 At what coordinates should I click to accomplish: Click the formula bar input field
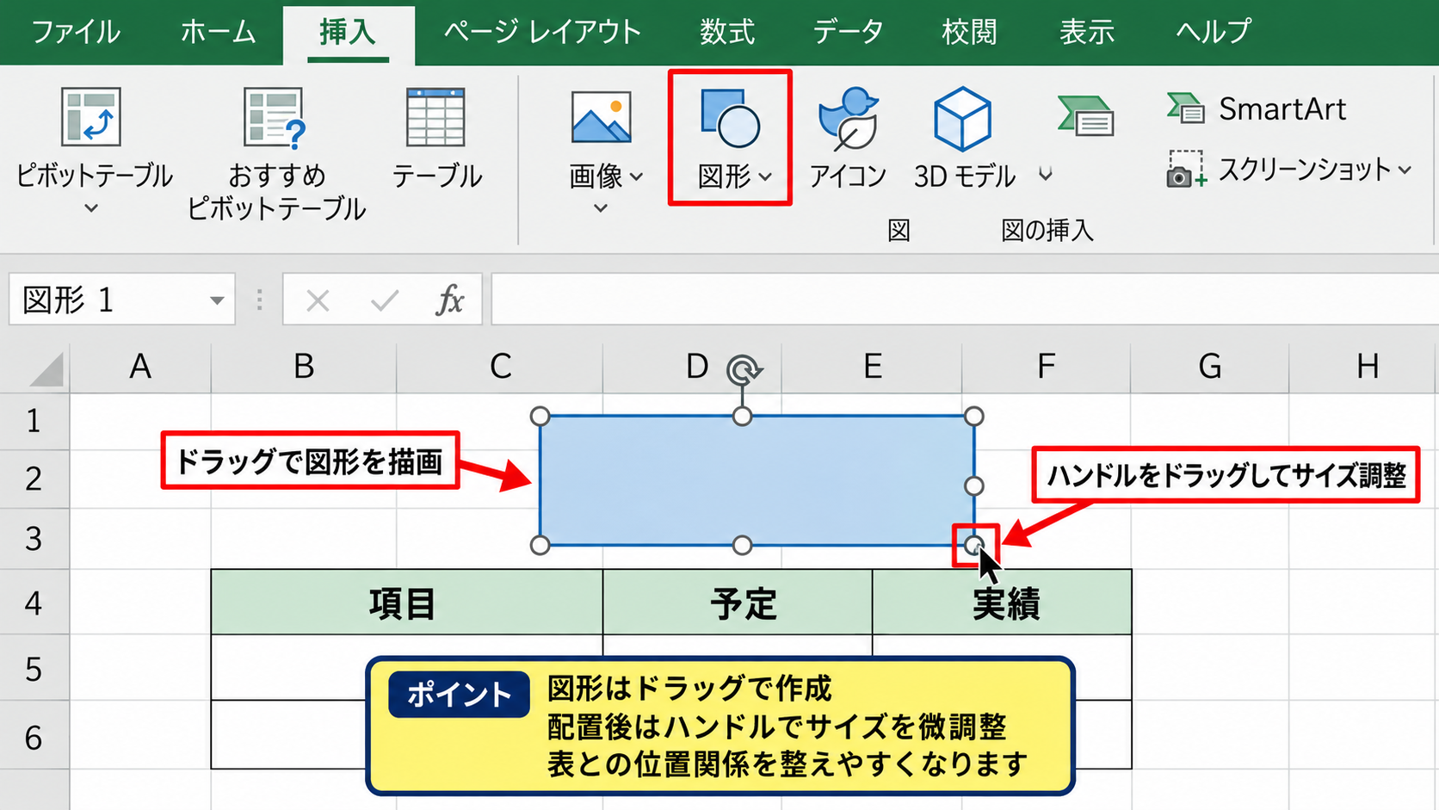(964, 300)
